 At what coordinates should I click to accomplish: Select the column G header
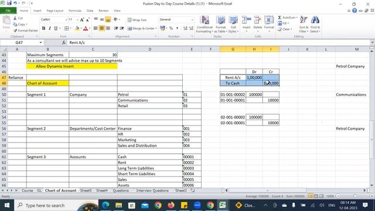(x=233, y=49)
